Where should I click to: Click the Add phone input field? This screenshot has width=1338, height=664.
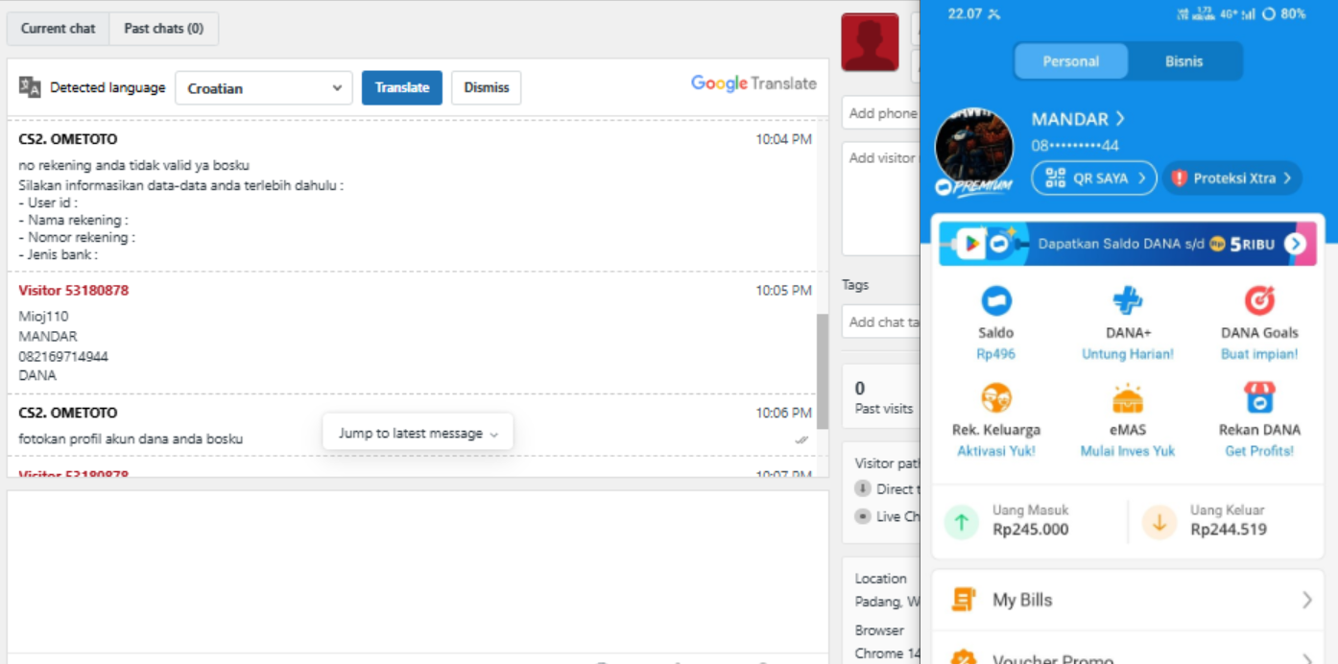click(x=881, y=112)
